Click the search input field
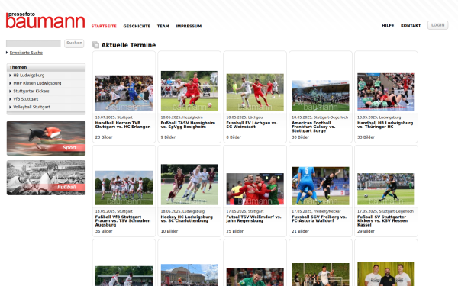The height and width of the screenshot is (286, 458). point(34,43)
